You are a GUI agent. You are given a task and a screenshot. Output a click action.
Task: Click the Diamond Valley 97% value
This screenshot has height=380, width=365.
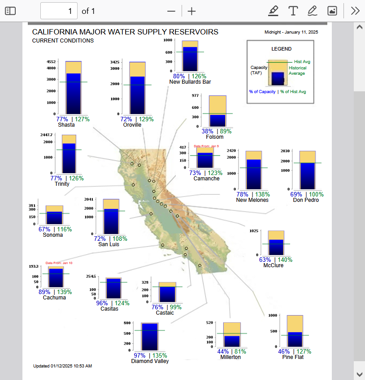coord(139,355)
